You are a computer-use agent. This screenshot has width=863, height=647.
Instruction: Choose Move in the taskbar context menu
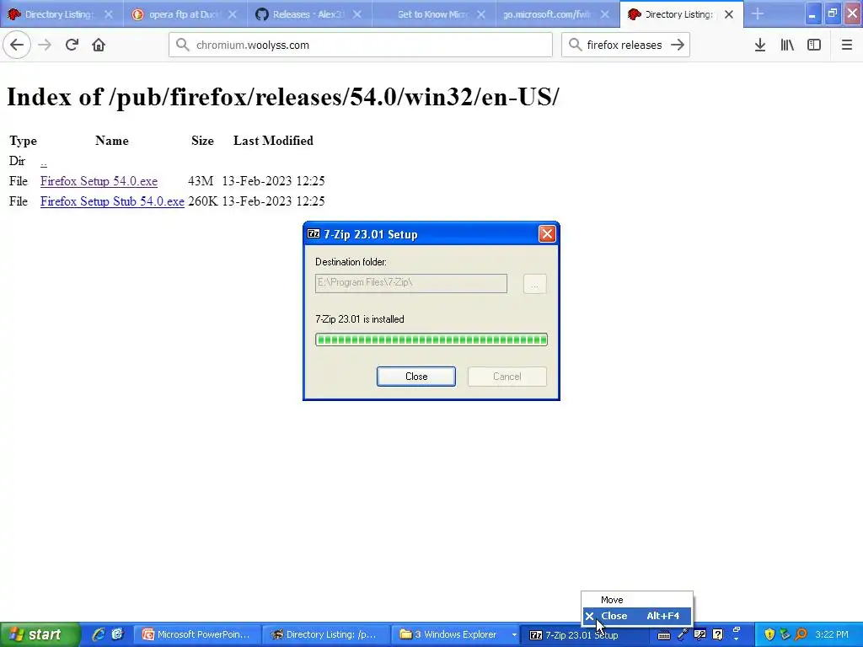pos(637,600)
